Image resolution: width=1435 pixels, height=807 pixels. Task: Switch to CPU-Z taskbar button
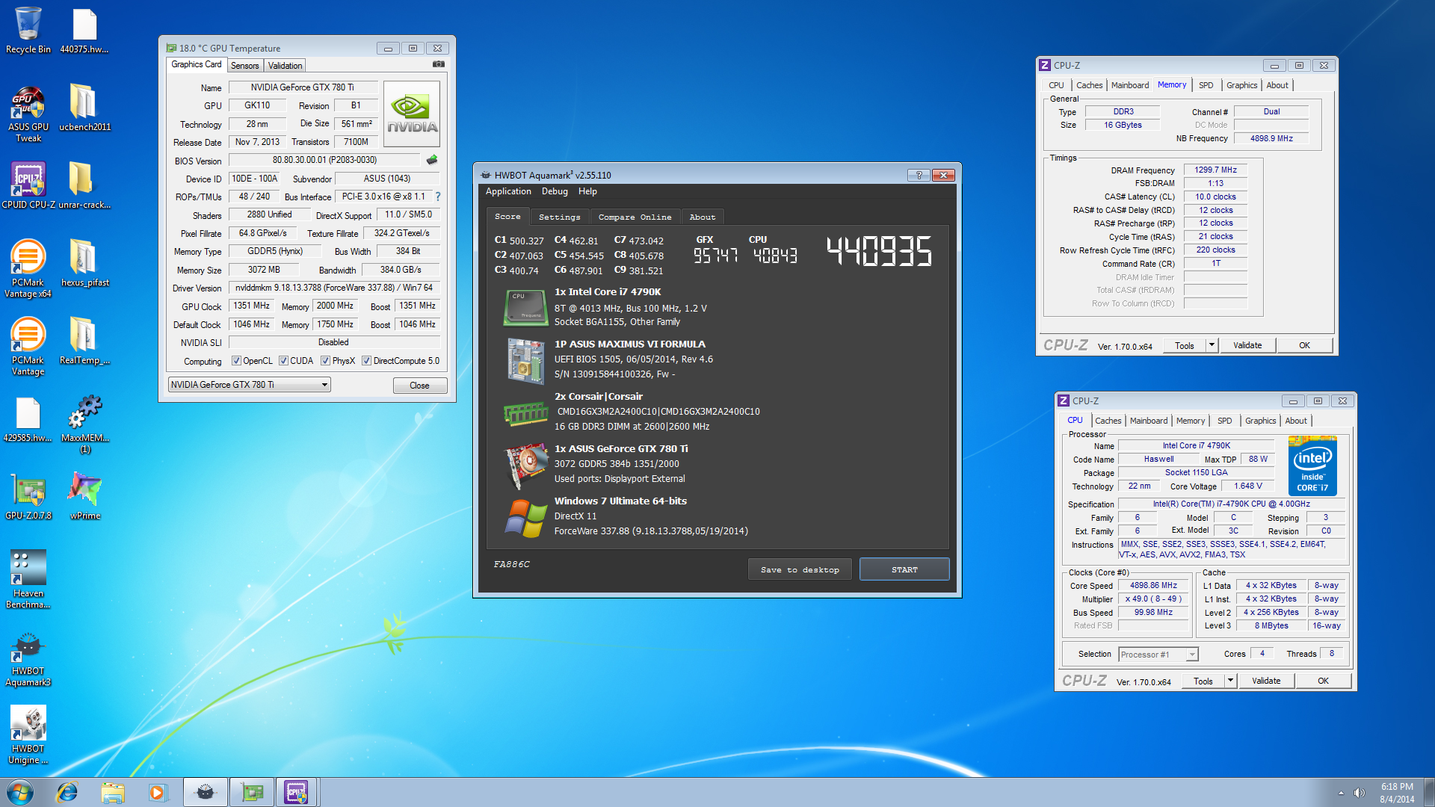click(x=297, y=792)
